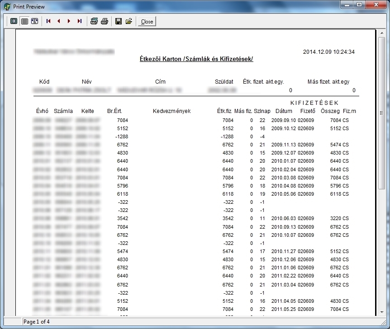Click the 'Szüldat' column label
390x329 pixels.
click(x=224, y=81)
